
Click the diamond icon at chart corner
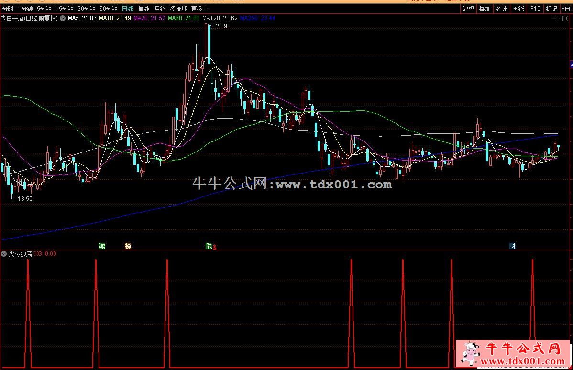557,18
